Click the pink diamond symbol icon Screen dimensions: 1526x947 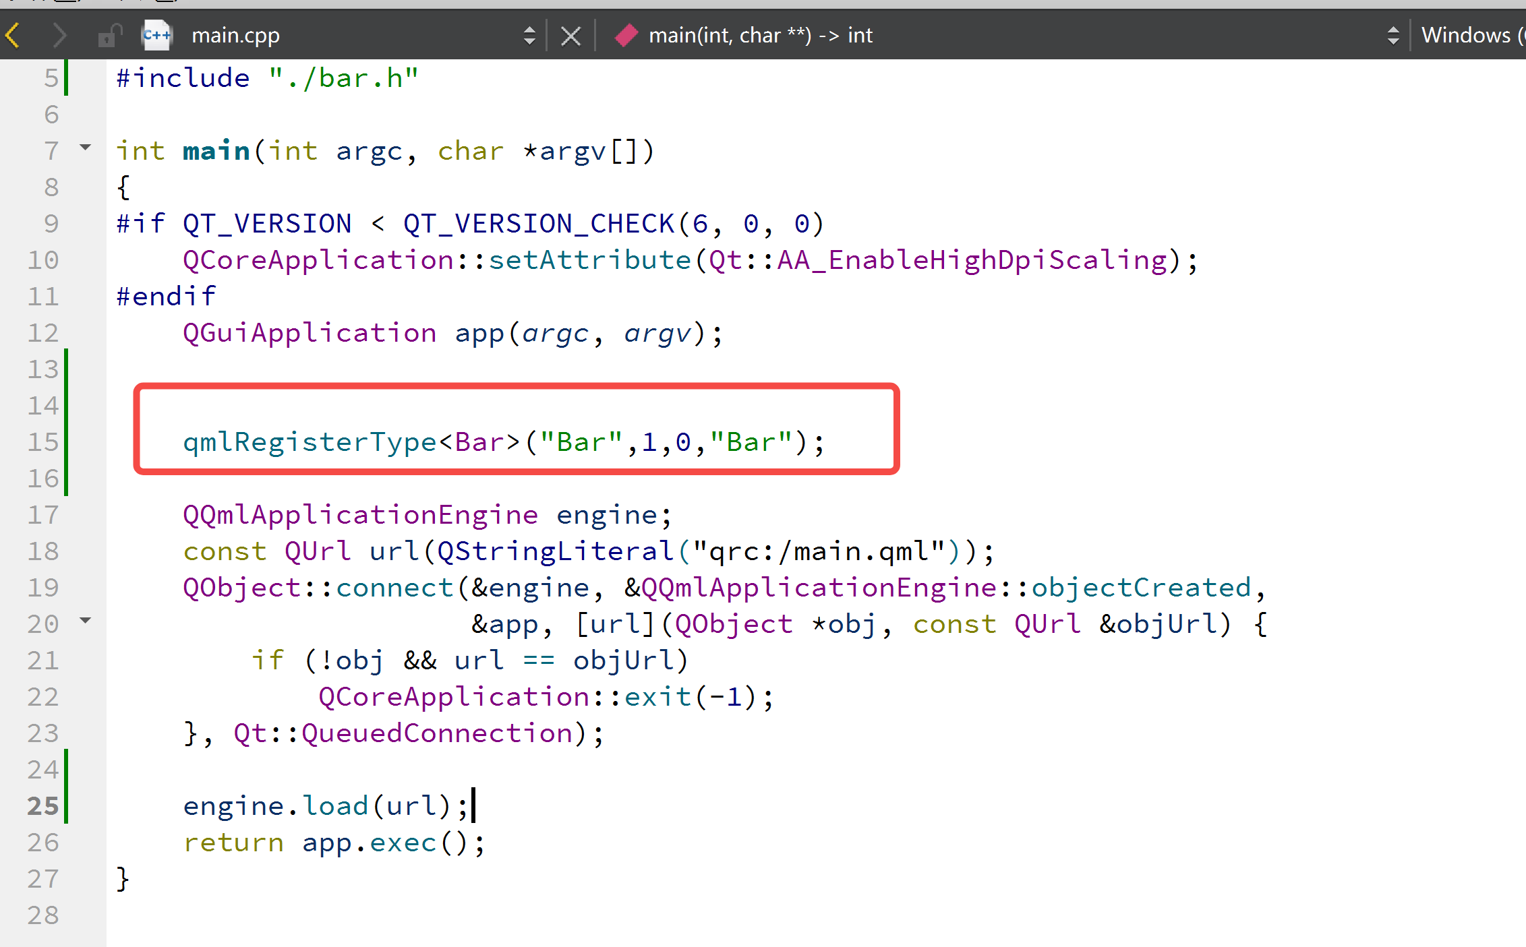coord(626,35)
